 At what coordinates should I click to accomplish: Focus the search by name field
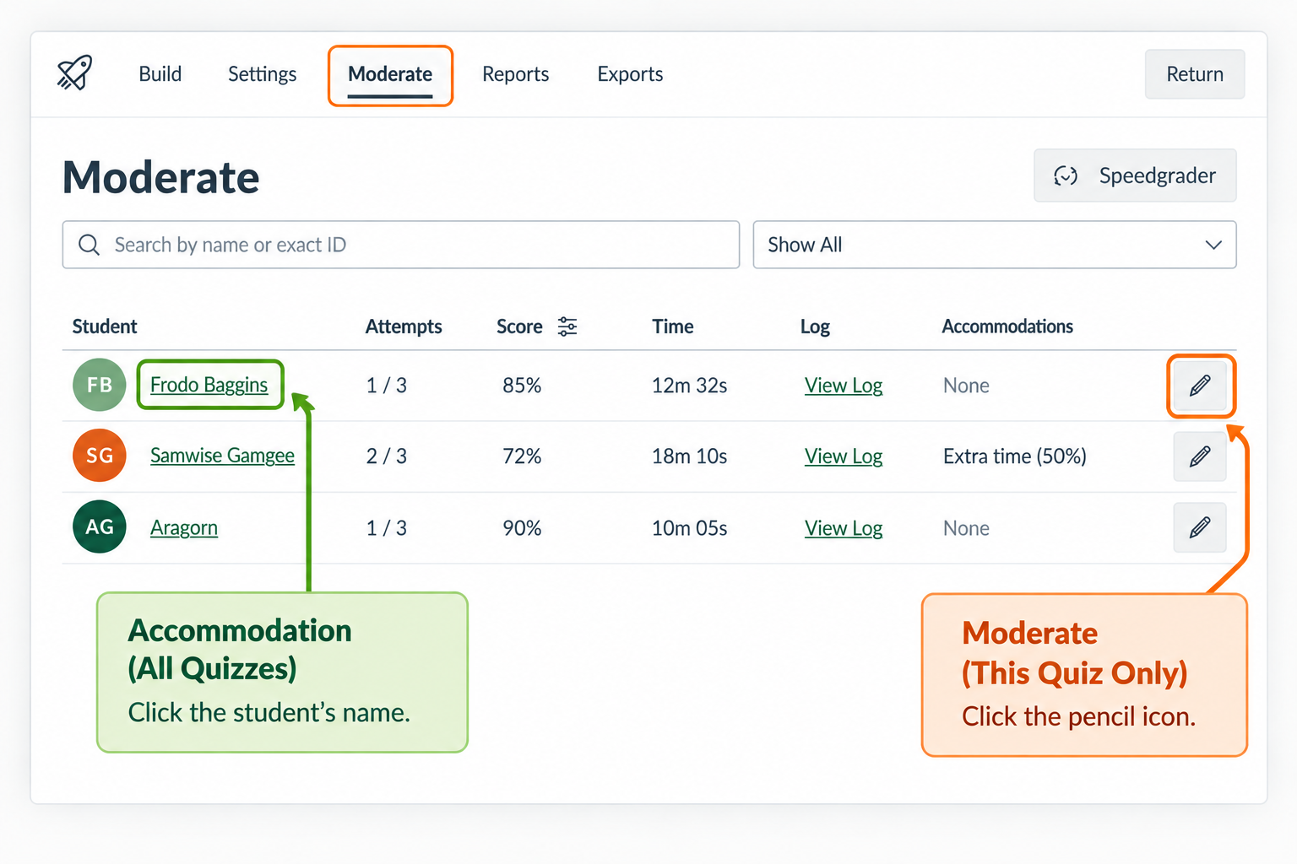(x=401, y=245)
